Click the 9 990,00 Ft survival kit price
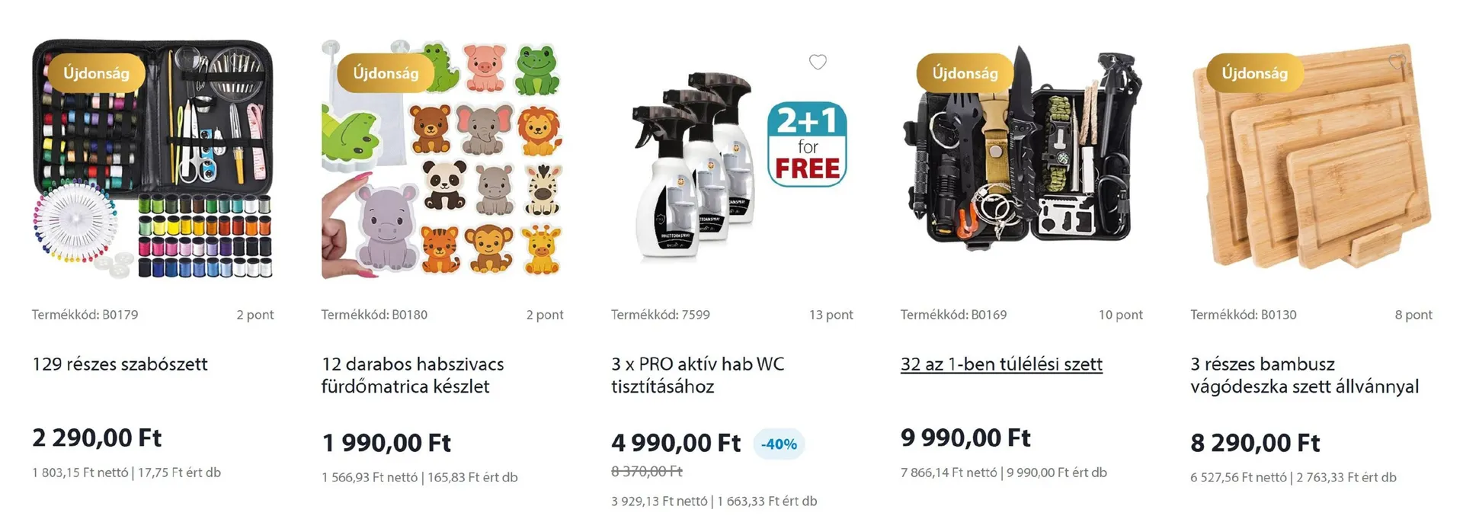The image size is (1463, 516). [x=965, y=438]
